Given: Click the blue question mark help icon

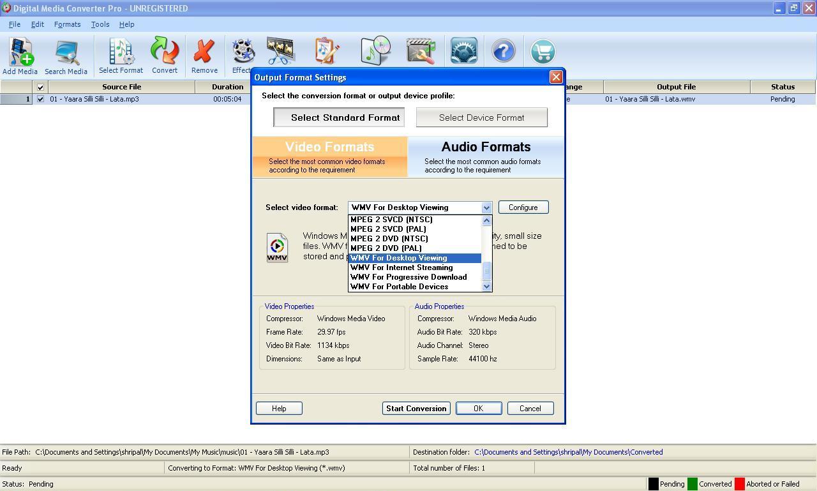Looking at the screenshot, I should pyautogui.click(x=503, y=51).
